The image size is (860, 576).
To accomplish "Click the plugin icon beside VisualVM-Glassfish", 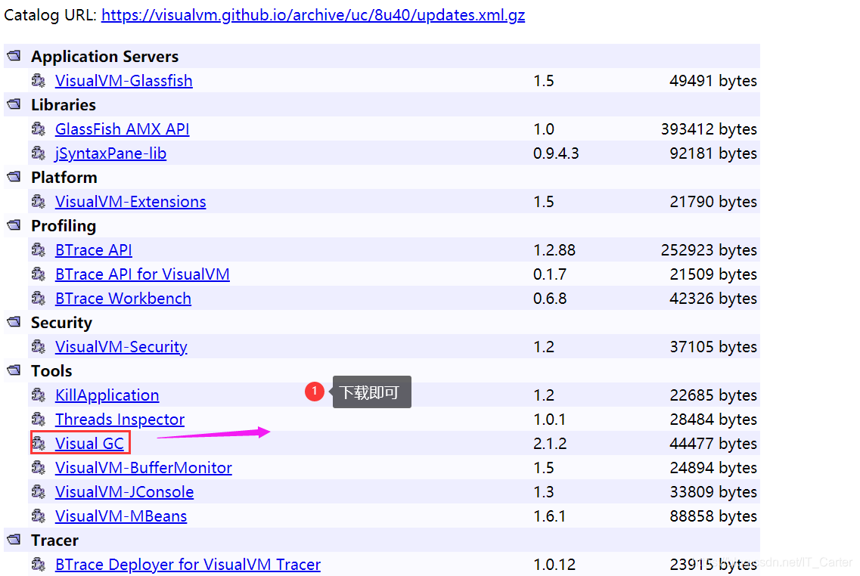I will click(39, 81).
